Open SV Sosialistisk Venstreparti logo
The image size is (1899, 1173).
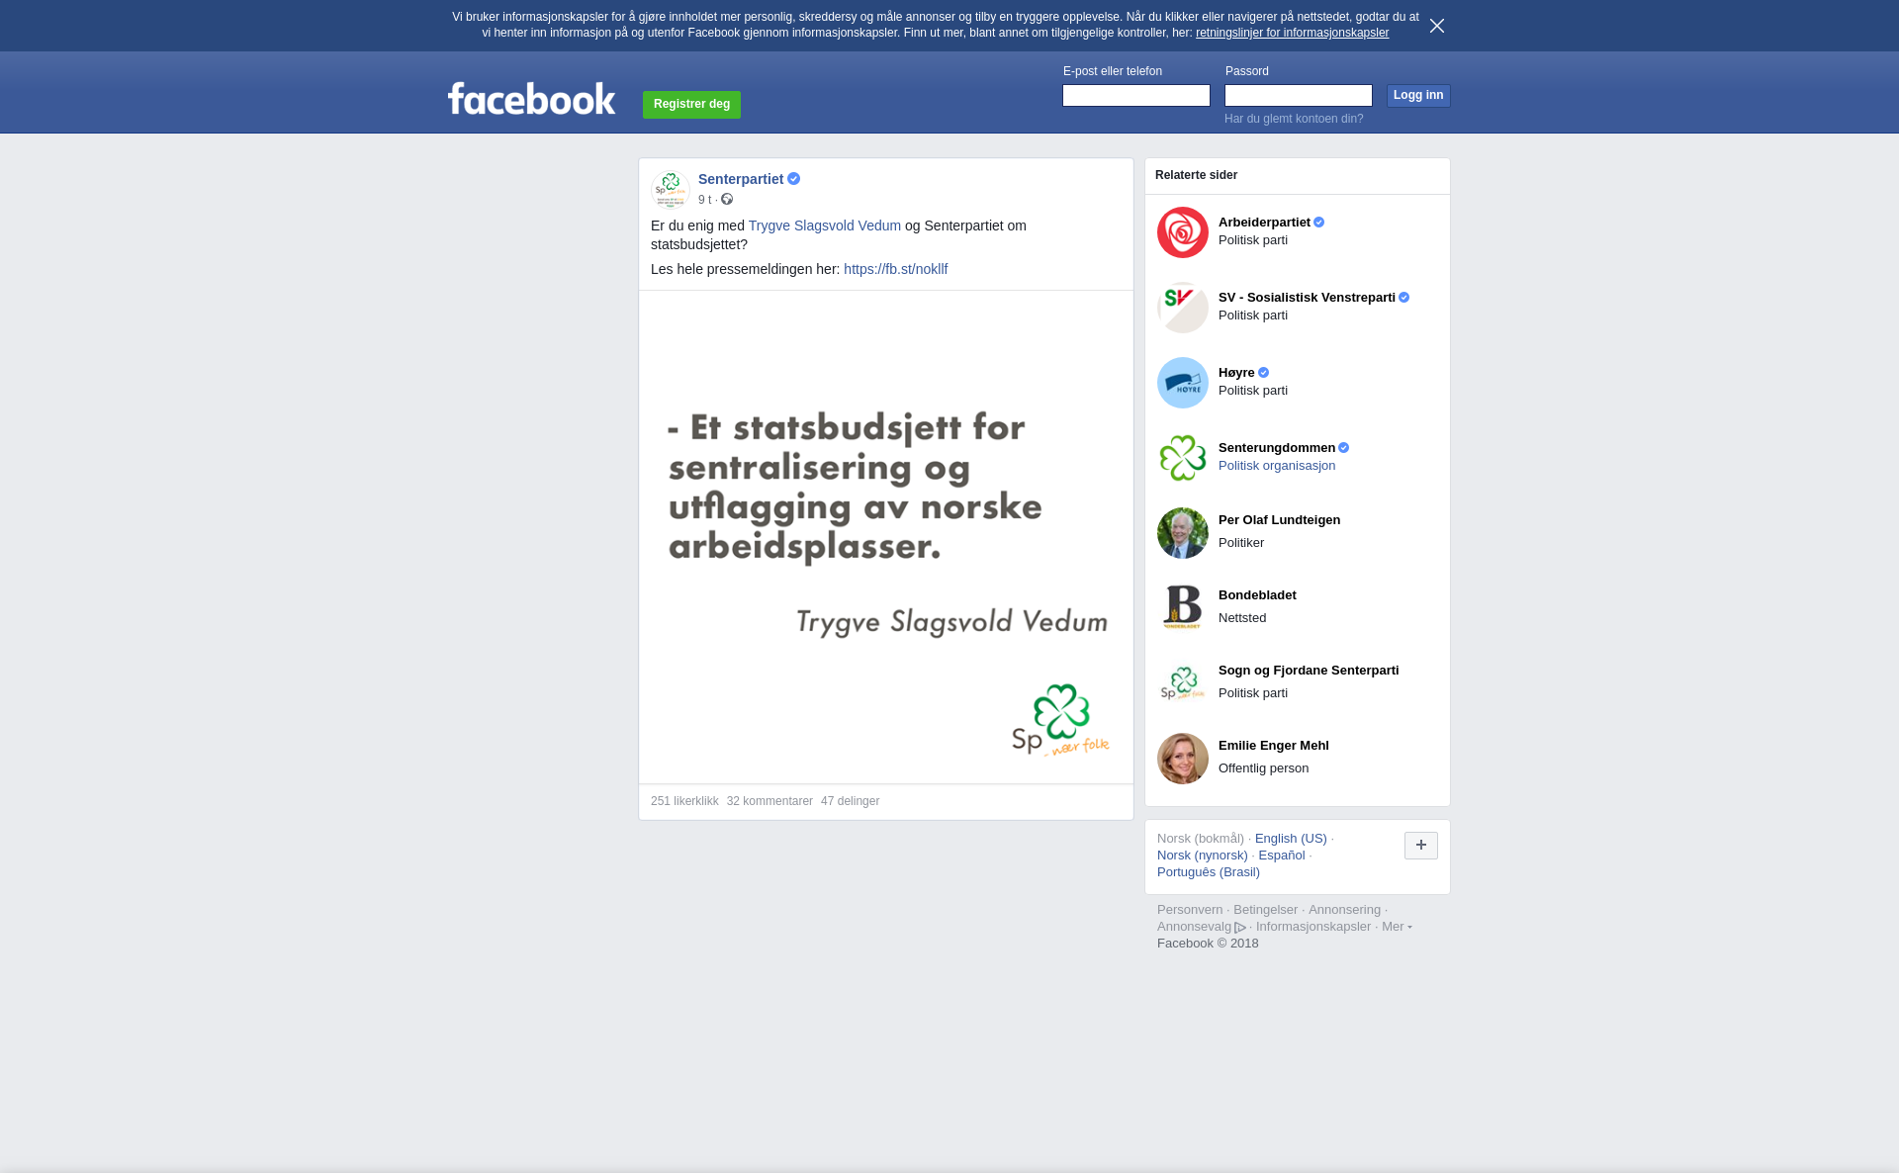1183,308
